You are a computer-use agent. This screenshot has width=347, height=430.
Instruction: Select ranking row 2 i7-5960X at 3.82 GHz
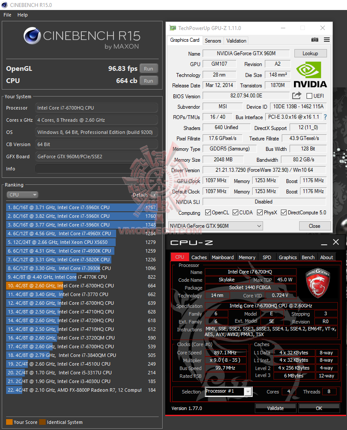pyautogui.click(x=81, y=217)
